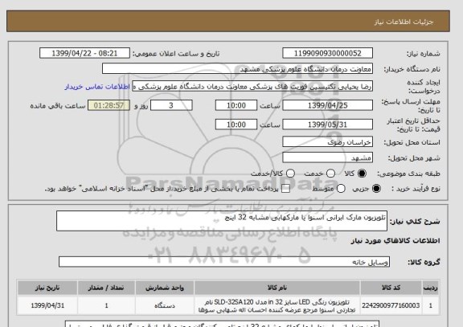Click the دستگاه unit cell
This screenshot has height=327, width=463.
(165, 305)
